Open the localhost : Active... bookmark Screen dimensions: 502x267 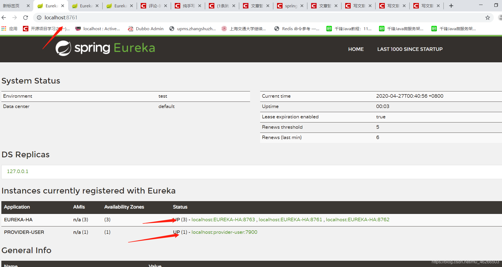coord(98,29)
